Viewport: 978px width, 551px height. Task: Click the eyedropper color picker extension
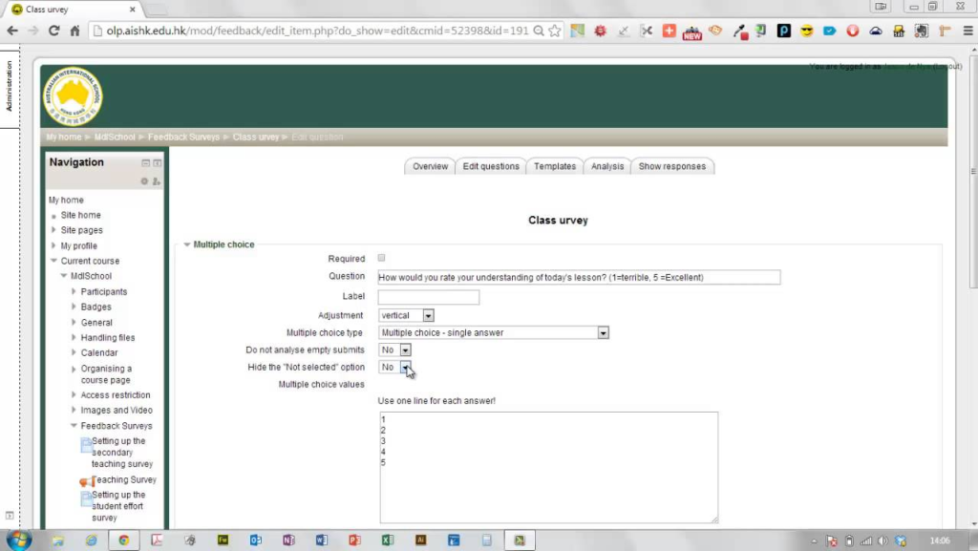[x=739, y=32]
